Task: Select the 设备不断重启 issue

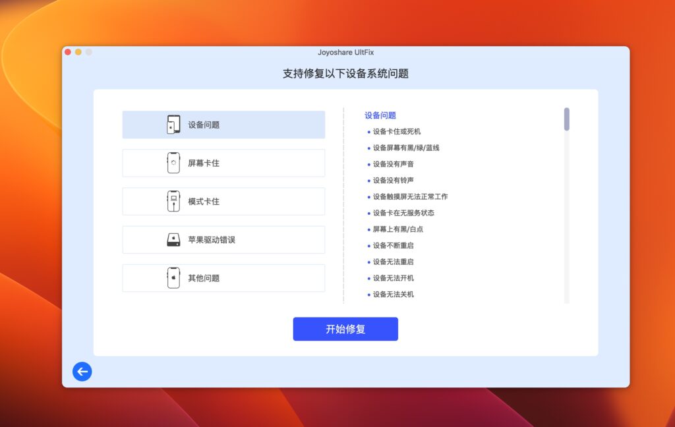Action: coord(395,245)
